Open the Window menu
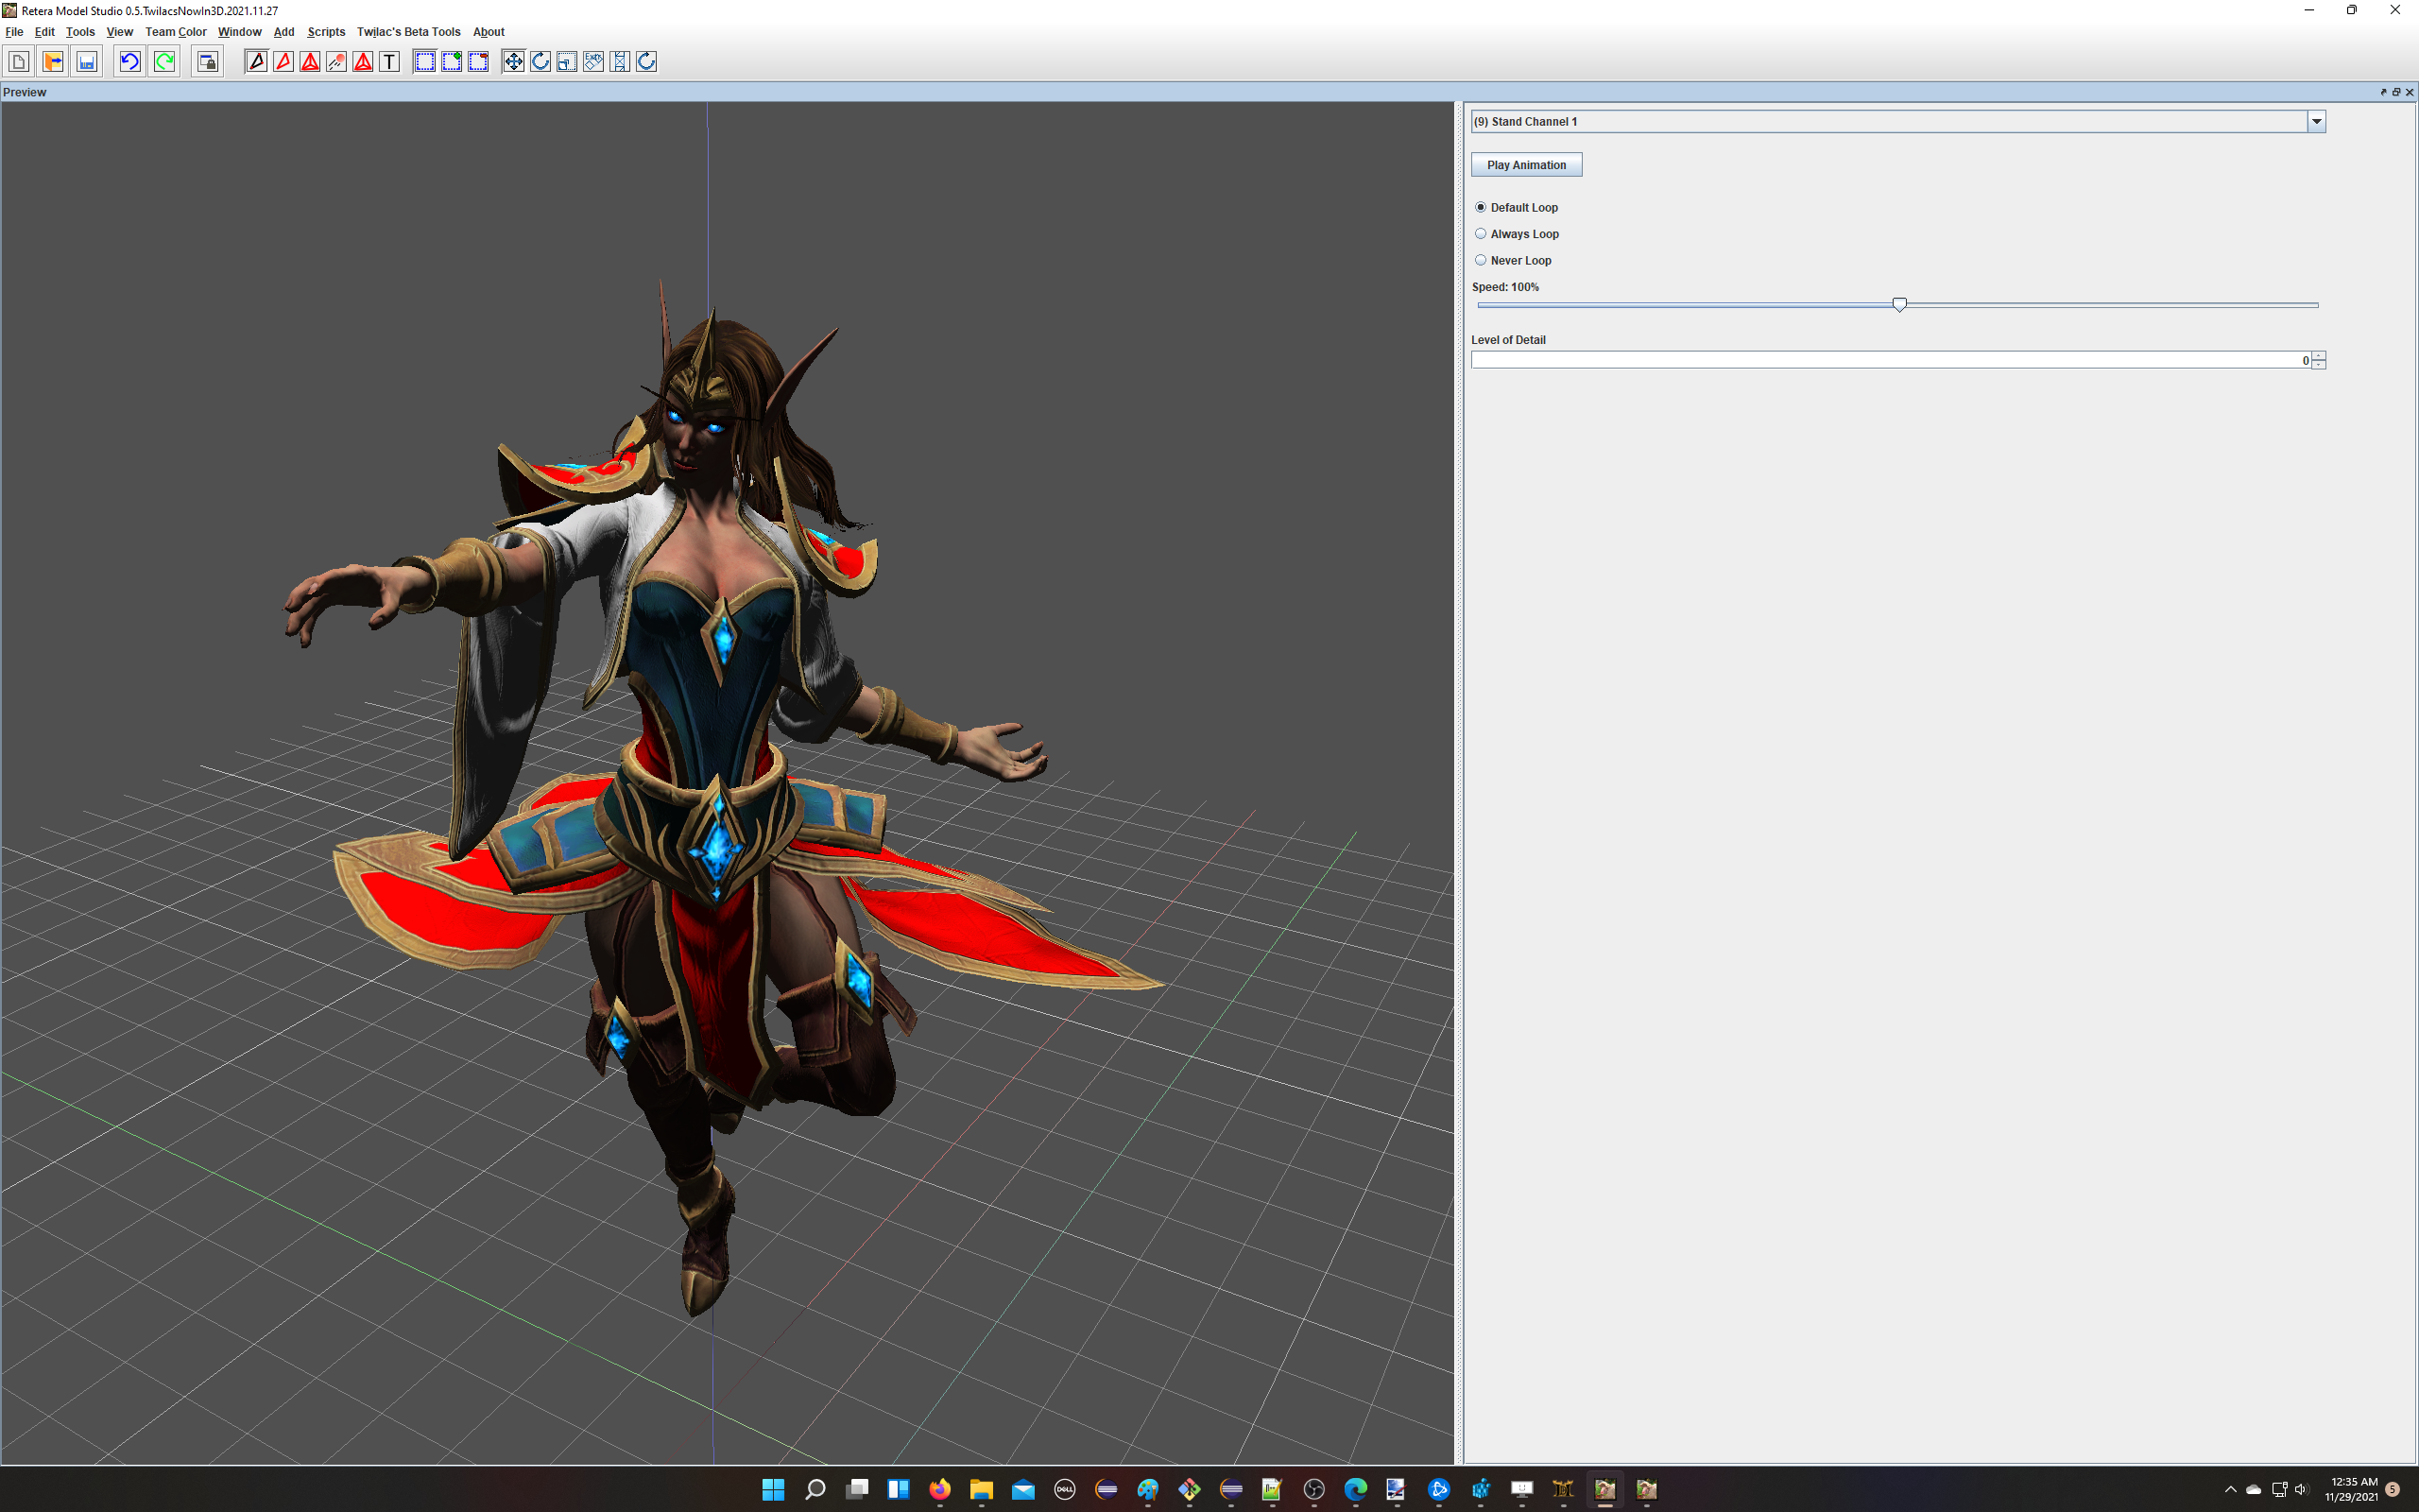Viewport: 2419px width, 1512px height. click(240, 32)
